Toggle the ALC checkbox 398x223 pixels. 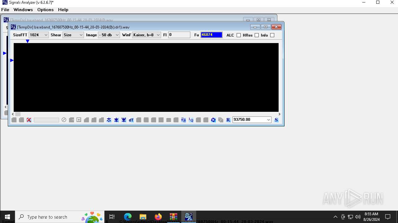tap(238, 35)
